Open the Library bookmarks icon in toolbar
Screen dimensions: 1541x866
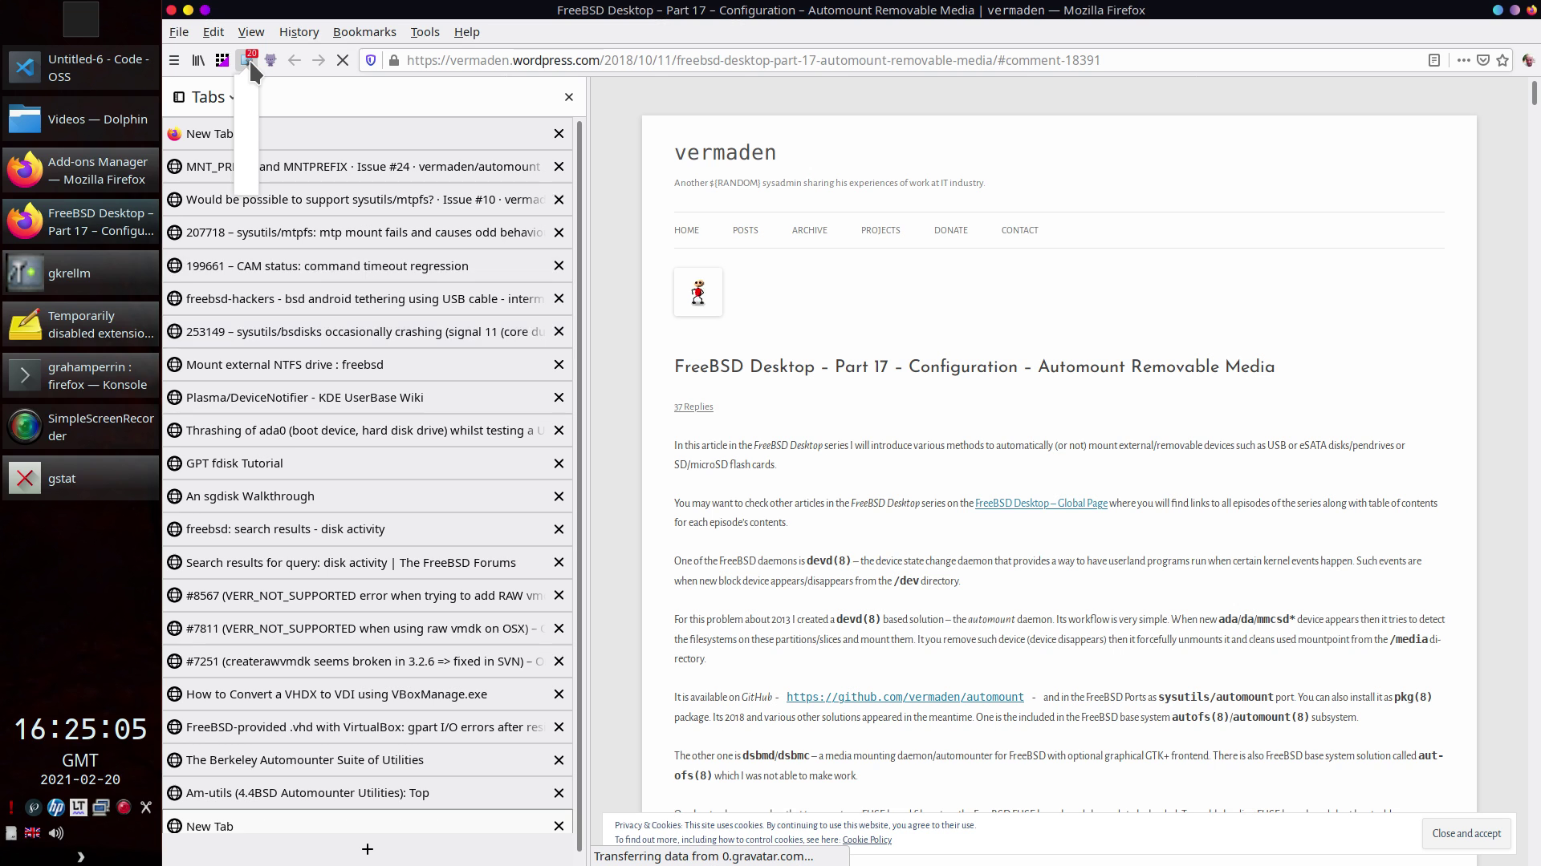(x=198, y=60)
